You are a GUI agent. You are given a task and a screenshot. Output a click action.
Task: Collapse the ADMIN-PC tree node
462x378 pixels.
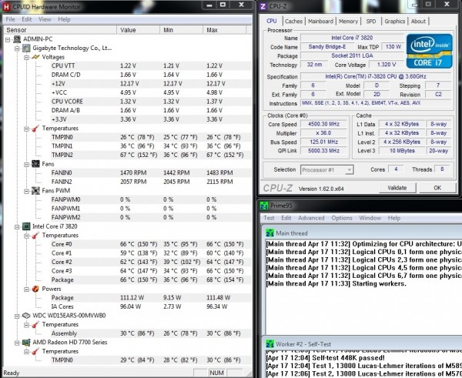pyautogui.click(x=8, y=39)
